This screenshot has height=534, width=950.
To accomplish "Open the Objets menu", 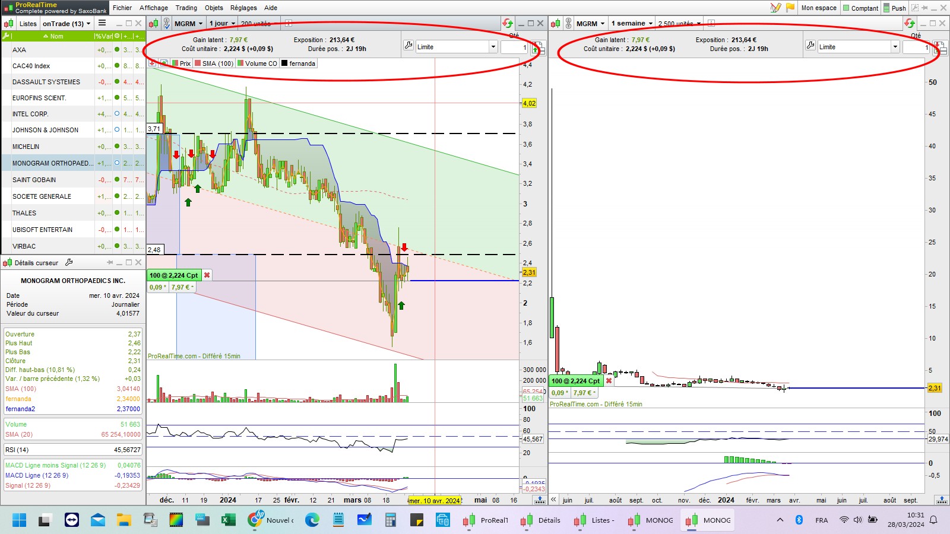I will click(214, 8).
